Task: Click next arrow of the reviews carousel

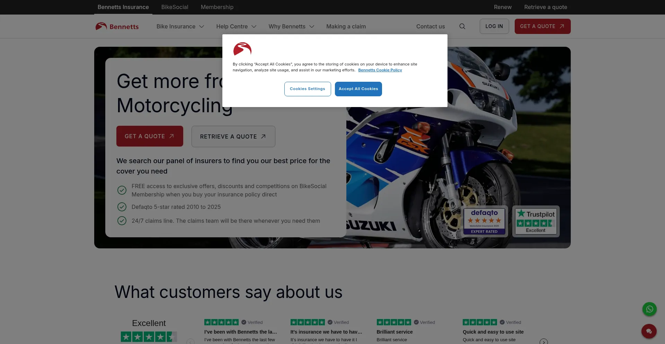Action: point(544,342)
